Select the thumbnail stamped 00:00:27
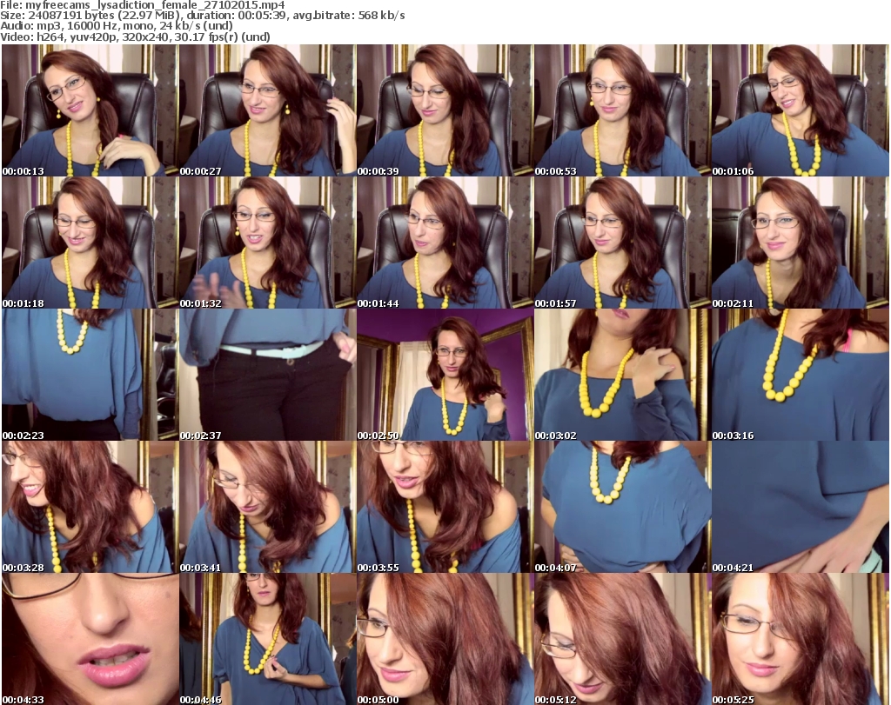This screenshot has width=891, height=705. point(268,110)
